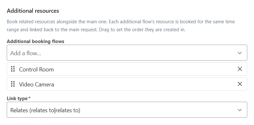Select the Video Camera flow label

37,85
